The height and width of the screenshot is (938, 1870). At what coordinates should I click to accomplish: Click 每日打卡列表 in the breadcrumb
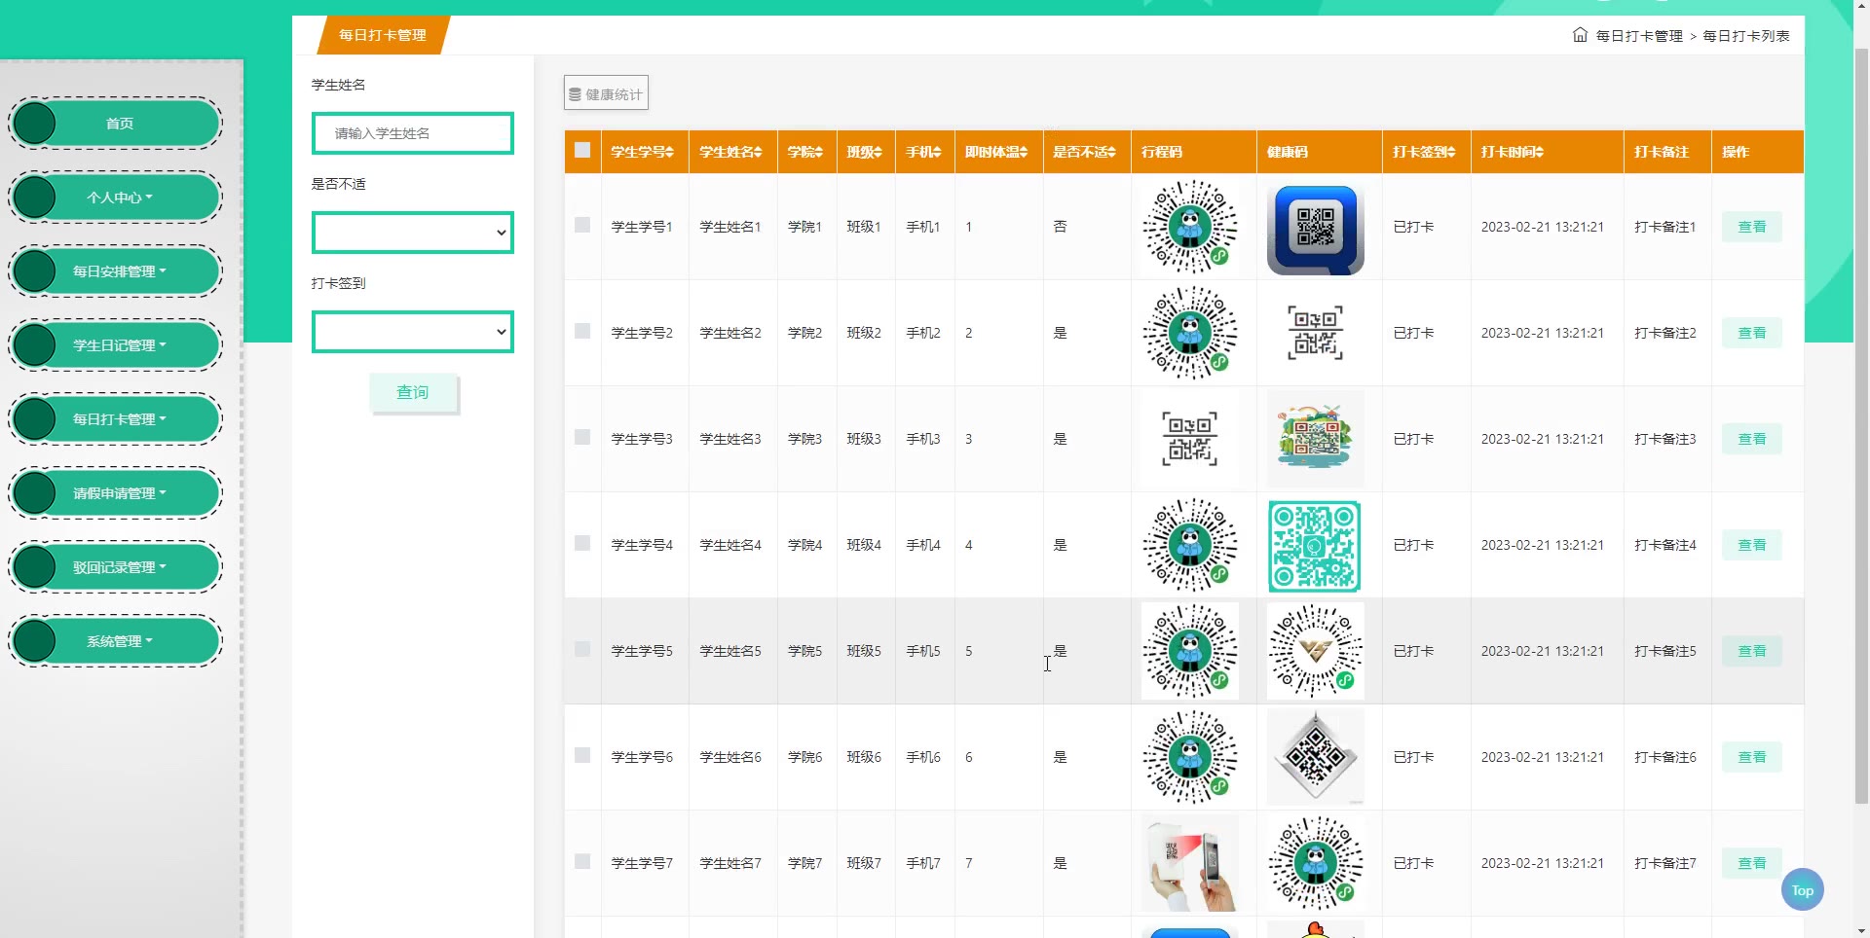[1746, 36]
